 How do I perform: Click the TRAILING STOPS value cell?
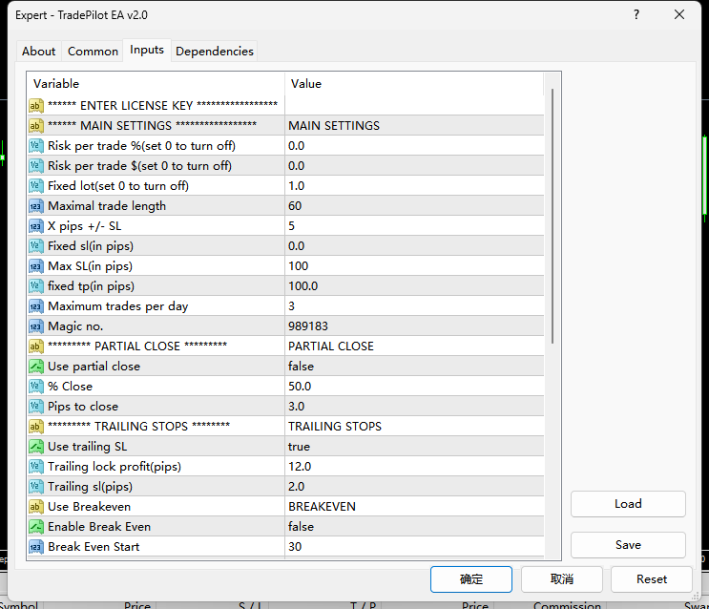[x=414, y=427]
